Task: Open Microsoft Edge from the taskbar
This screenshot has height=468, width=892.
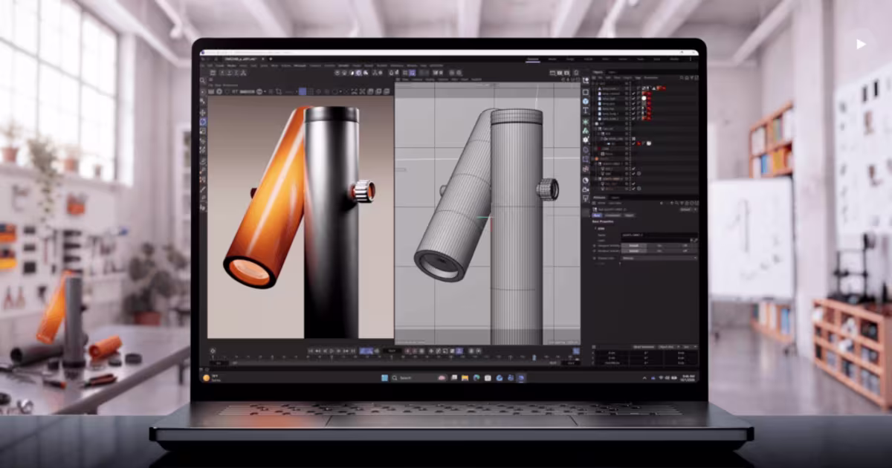Action: [476, 378]
